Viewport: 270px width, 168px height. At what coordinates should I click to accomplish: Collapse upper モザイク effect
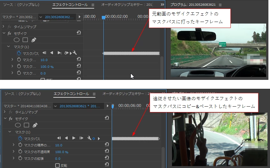[x=4, y=33]
